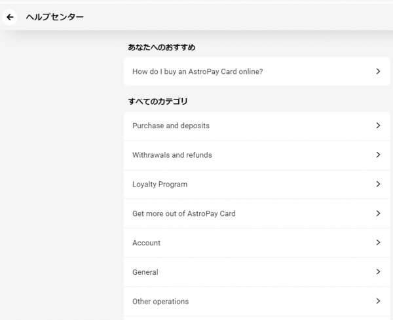This screenshot has width=393, height=320.
Task: Open the General help category
Action: point(257,272)
